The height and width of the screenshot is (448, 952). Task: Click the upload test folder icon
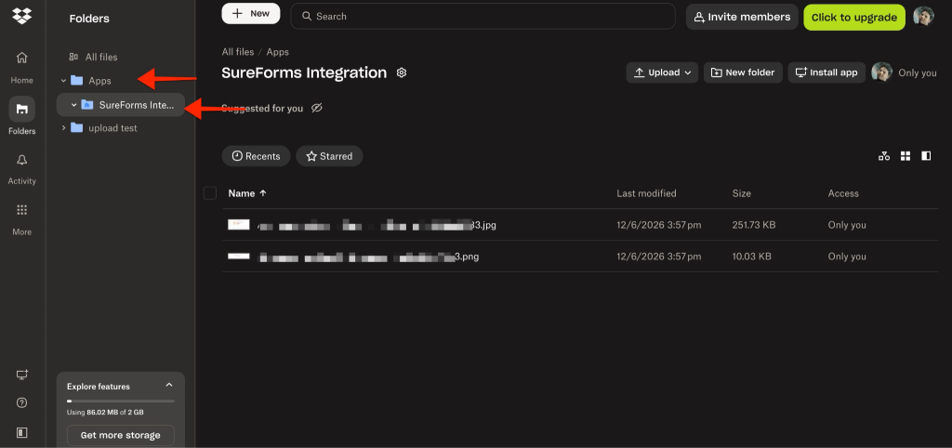click(x=76, y=127)
